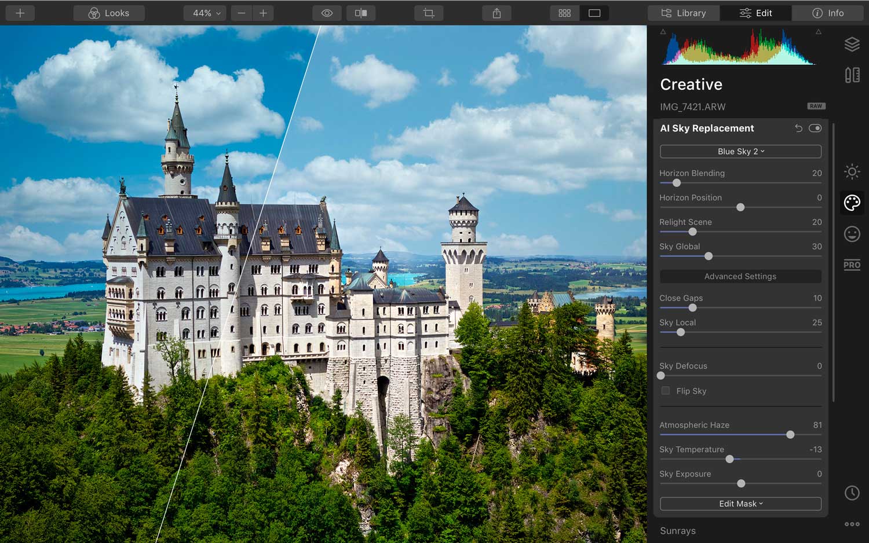Click the Relight Scene value 20

(x=817, y=222)
